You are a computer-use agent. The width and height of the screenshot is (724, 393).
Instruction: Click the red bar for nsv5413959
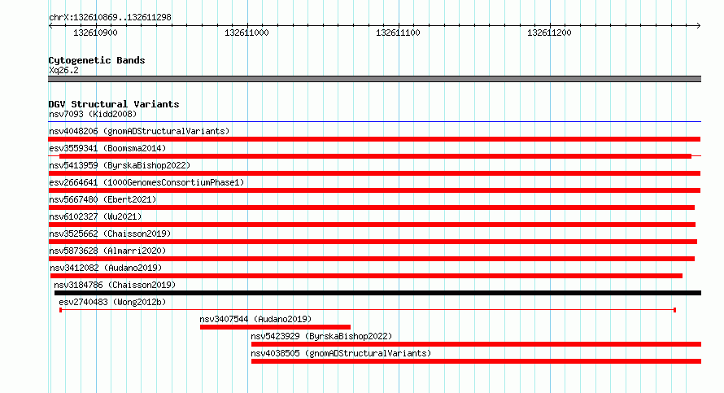pos(374,173)
